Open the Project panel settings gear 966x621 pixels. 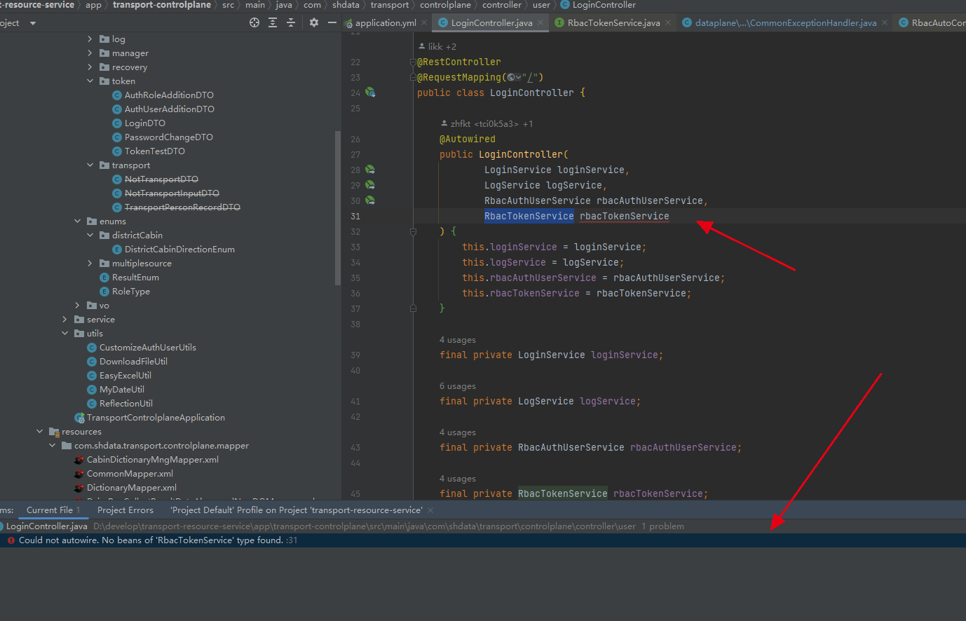click(x=313, y=22)
